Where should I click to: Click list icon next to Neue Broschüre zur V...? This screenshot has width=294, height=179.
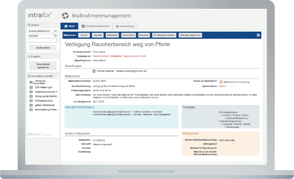[31, 92]
